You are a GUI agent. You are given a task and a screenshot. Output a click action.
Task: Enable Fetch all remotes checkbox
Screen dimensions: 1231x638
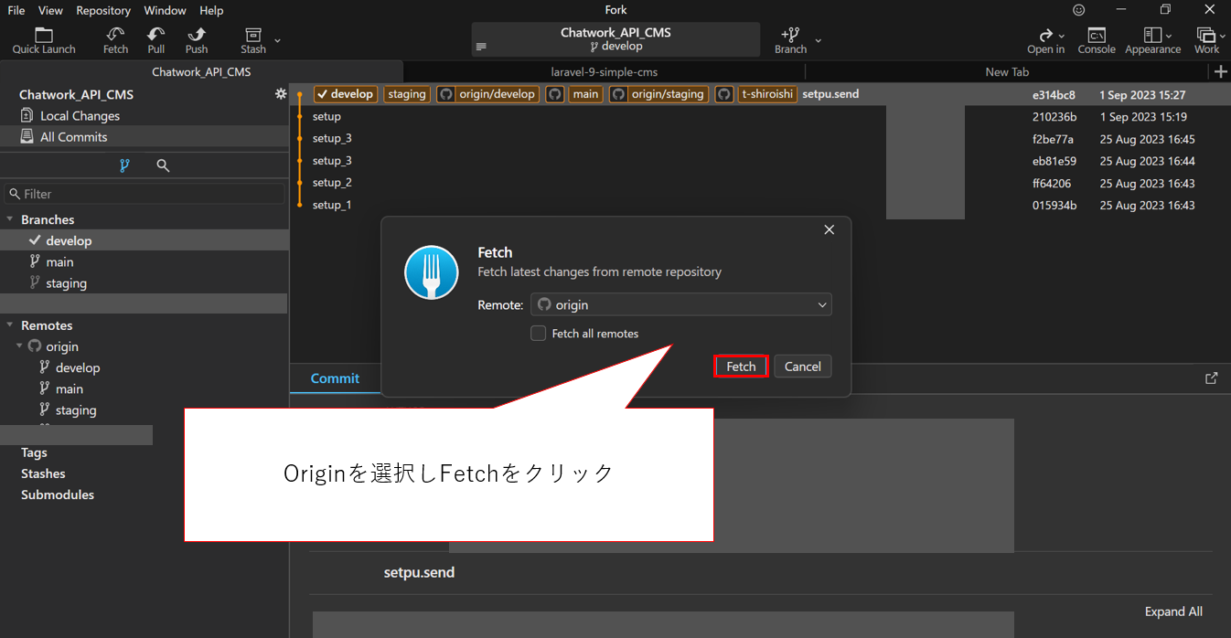click(x=539, y=334)
